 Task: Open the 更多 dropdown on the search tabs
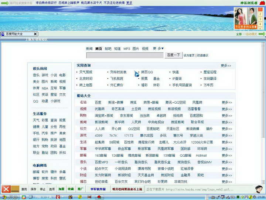pos(158,49)
